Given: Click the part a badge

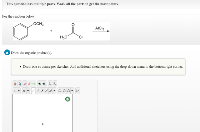Looking at the screenshot, I should [7, 52].
